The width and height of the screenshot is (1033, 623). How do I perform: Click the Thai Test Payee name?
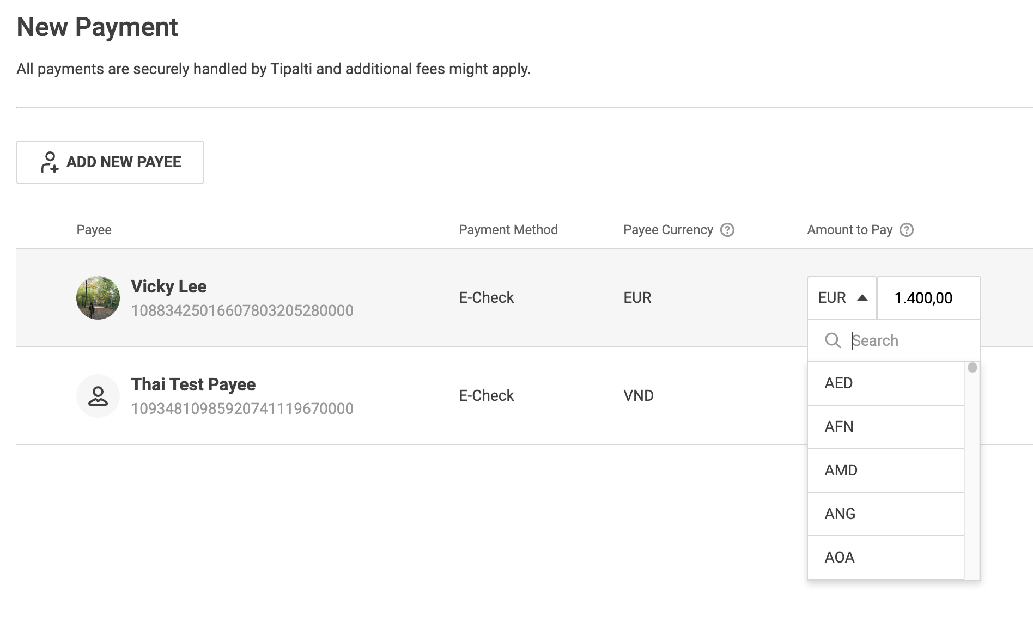pyautogui.click(x=193, y=384)
